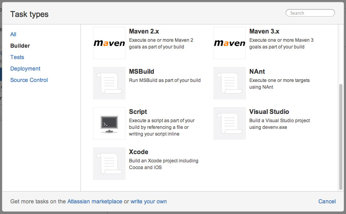Click 'writing your script inline' description
Image resolution: width=346 pixels, height=214 pixels.
point(154,134)
